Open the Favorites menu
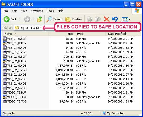This screenshot has width=143, height=117. pos(37,11)
